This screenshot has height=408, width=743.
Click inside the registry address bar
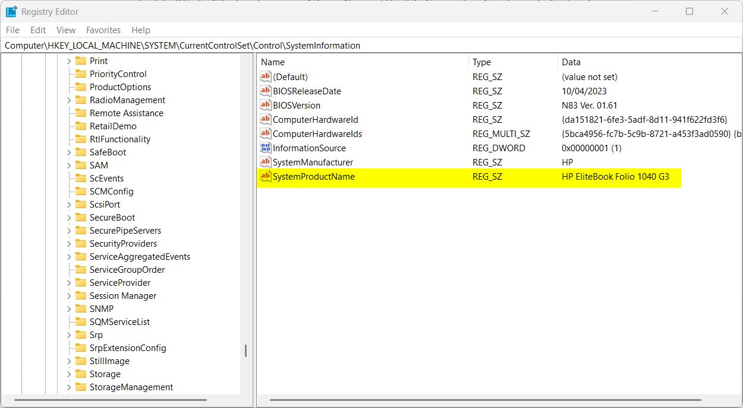238,45
